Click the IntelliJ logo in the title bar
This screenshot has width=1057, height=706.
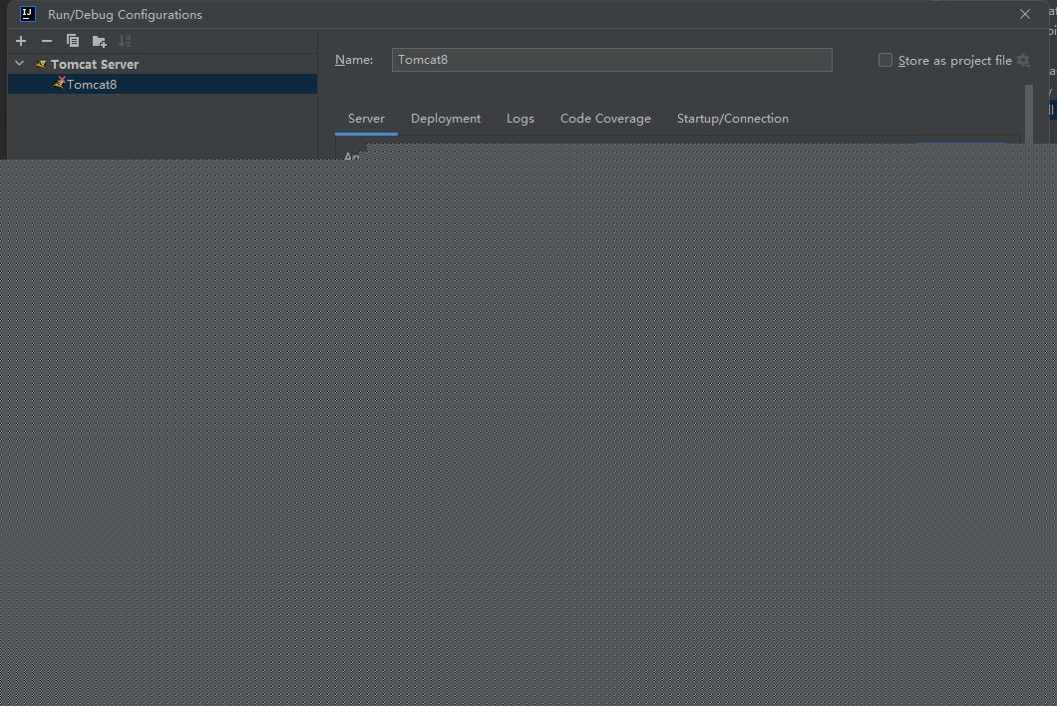27,14
